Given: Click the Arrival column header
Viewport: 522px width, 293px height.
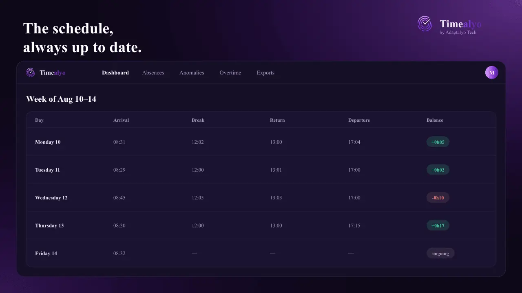Looking at the screenshot, I should click(x=121, y=120).
